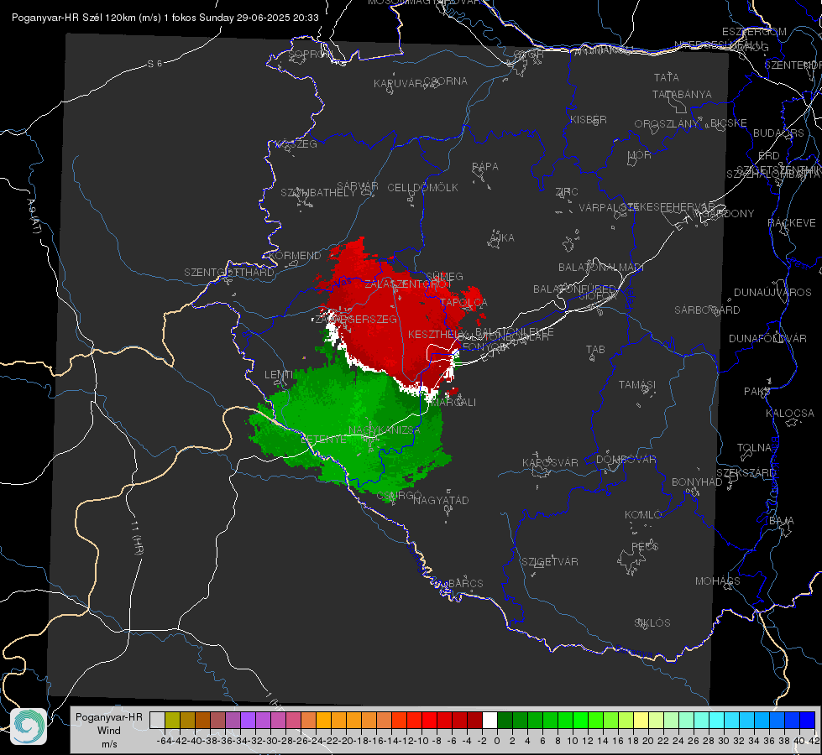Click the KALOCSA city label

790,414
